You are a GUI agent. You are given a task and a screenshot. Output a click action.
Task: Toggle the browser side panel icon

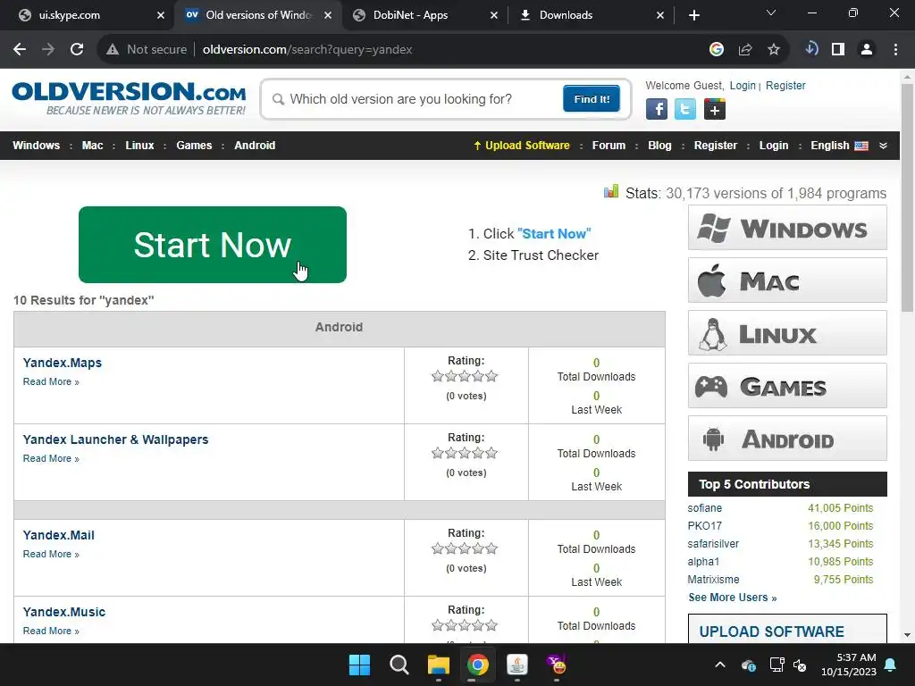838,50
